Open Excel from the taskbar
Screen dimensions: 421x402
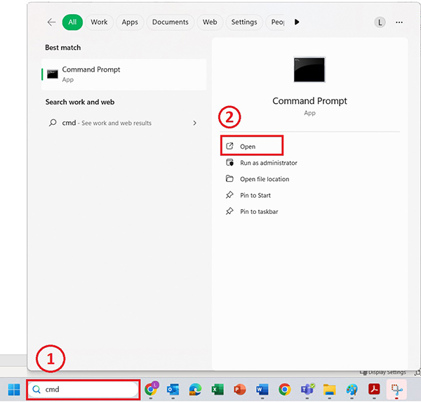click(218, 389)
